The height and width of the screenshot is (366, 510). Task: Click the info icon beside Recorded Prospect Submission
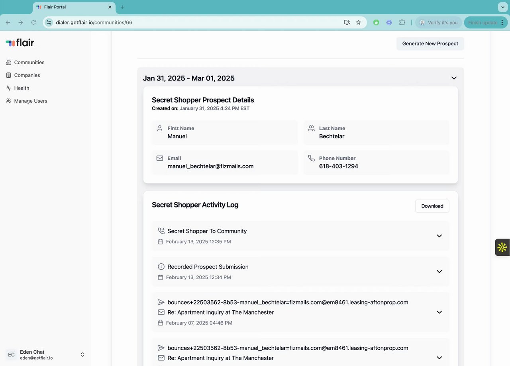pyautogui.click(x=161, y=266)
